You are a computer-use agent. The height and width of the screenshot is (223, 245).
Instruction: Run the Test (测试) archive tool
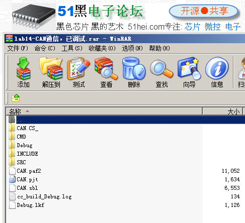pos(78,69)
